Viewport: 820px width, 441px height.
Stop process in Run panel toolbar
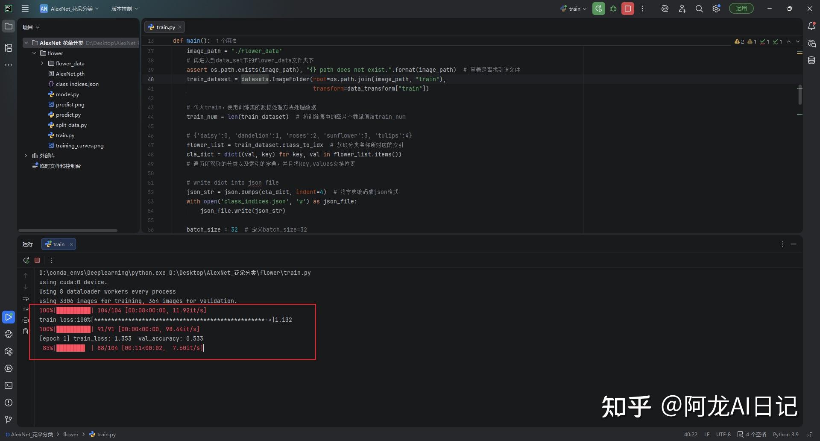click(37, 260)
